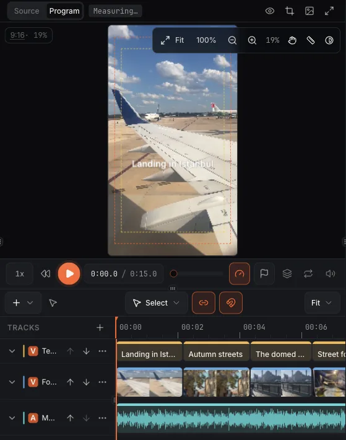Viewport: 346px width, 440px height.
Task: Select the domed mosque video clip thumbnail
Action: [281, 382]
